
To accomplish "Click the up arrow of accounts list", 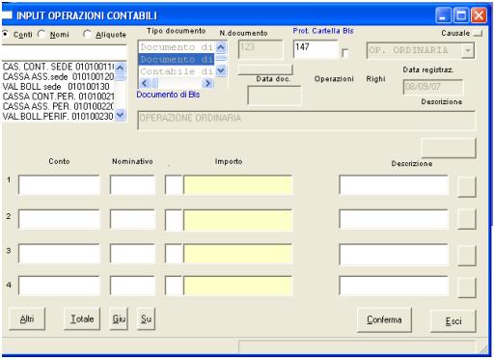I will pyautogui.click(x=120, y=68).
